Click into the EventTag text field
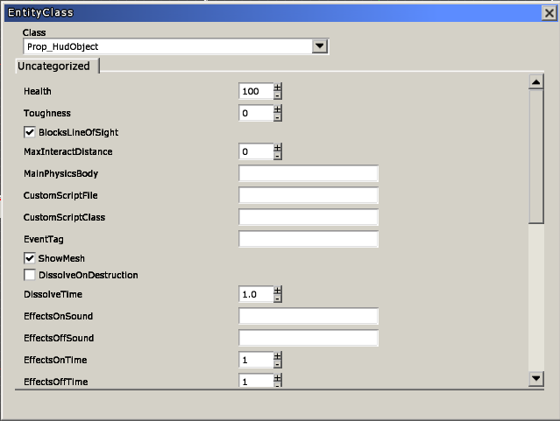The image size is (560, 421). (308, 238)
